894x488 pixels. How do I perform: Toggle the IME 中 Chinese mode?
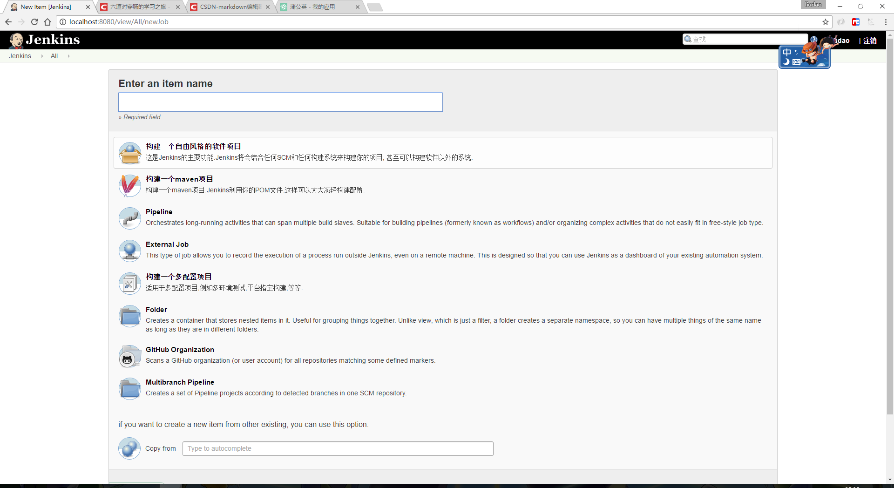[787, 52]
